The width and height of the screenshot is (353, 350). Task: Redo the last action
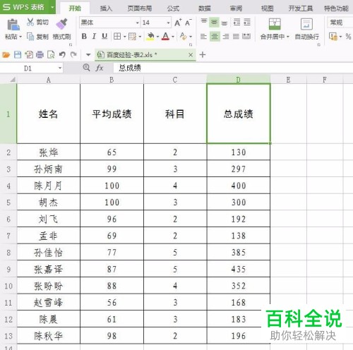[73, 55]
